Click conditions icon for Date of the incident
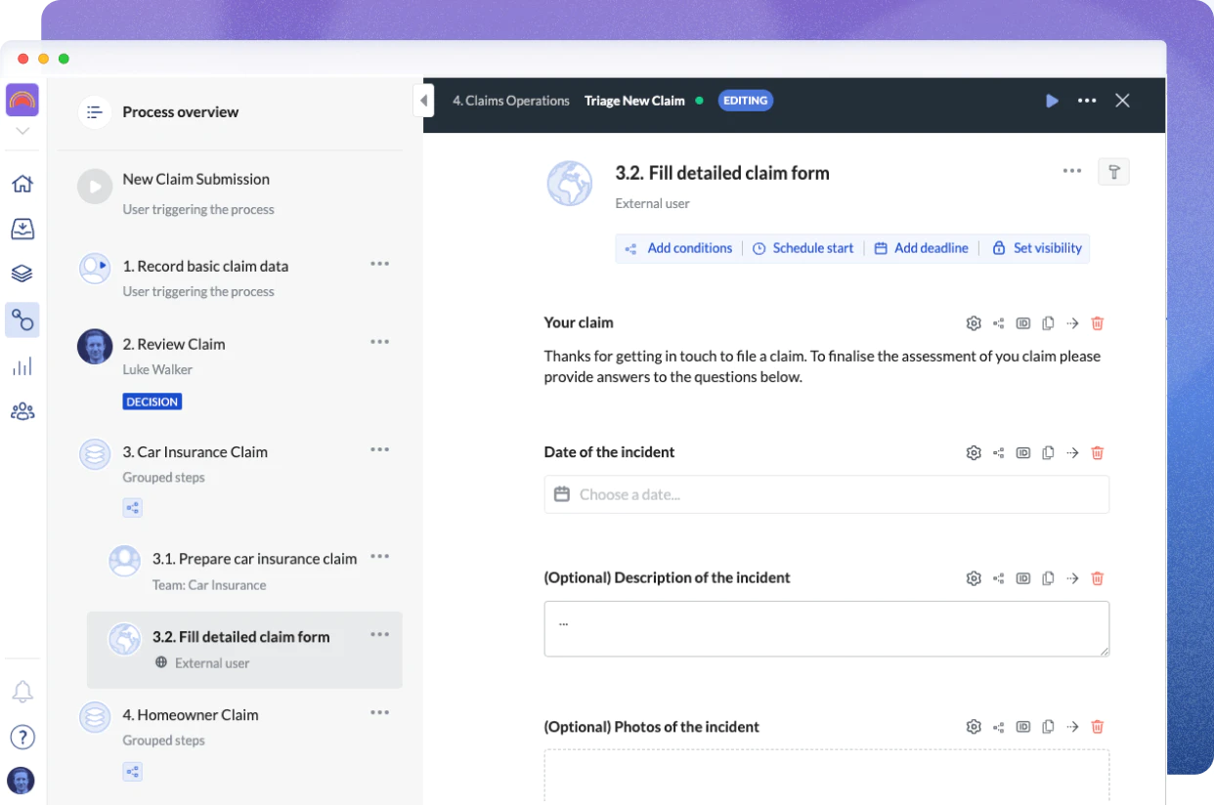This screenshot has height=805, width=1214. [998, 452]
